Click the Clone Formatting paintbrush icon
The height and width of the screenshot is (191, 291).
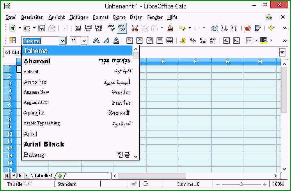(170, 28)
